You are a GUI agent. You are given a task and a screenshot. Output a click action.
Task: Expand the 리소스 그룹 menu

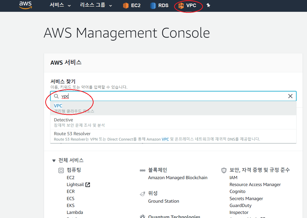96,5
